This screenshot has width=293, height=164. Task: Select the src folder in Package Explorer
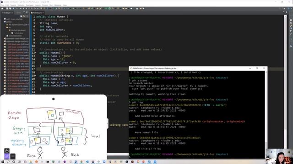point(9,27)
